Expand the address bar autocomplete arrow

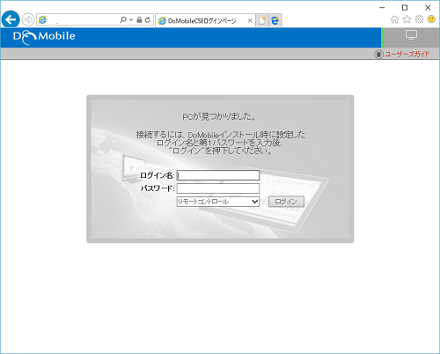pos(131,20)
